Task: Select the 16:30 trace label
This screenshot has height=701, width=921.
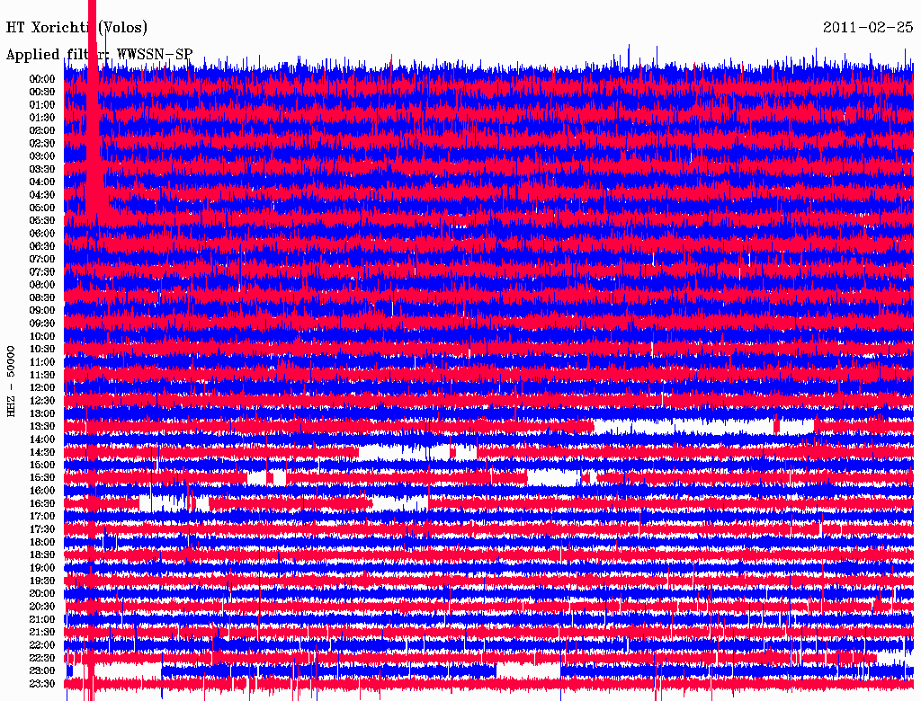Action: tap(41, 503)
